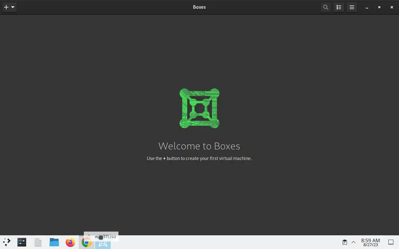The width and height of the screenshot is (399, 249).
Task: Open the plus new virtual machine dropdown
Action: tap(9, 7)
